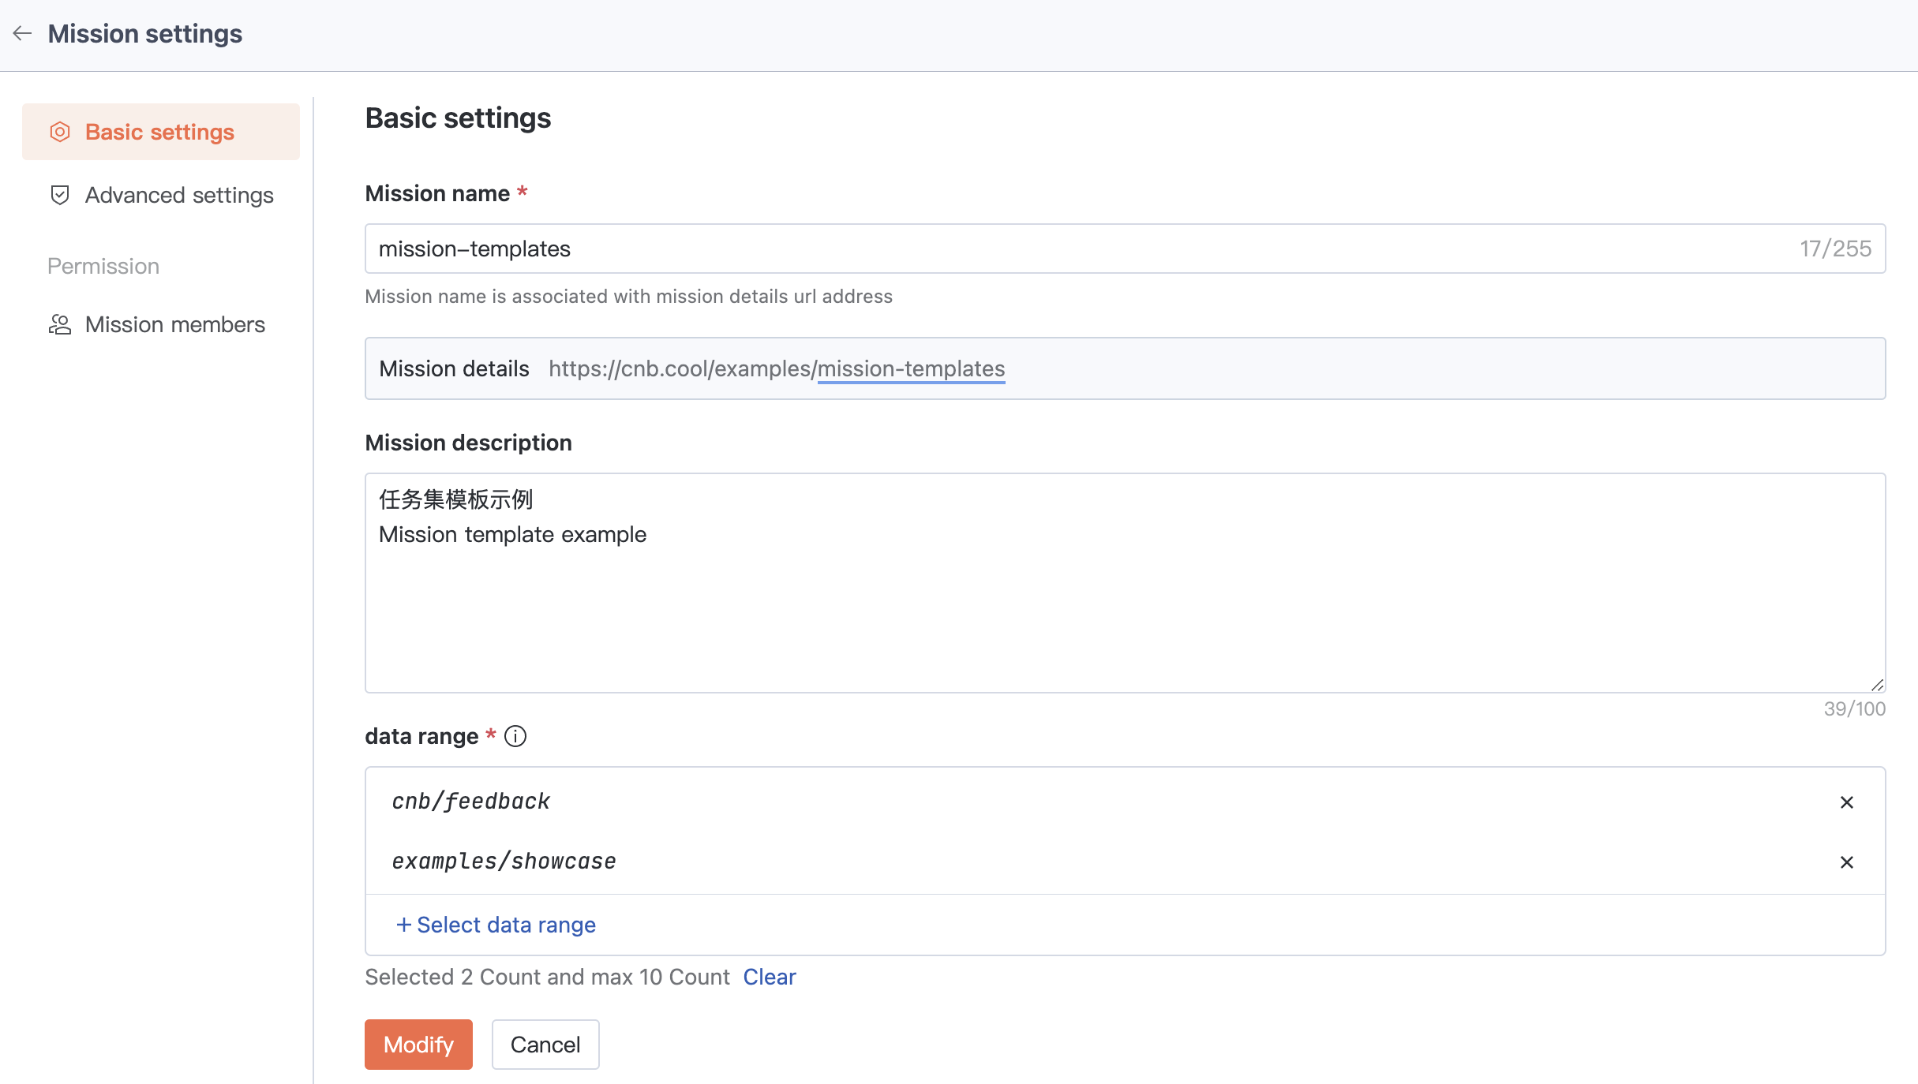Remove cnb/feedback from data range

[1846, 802]
